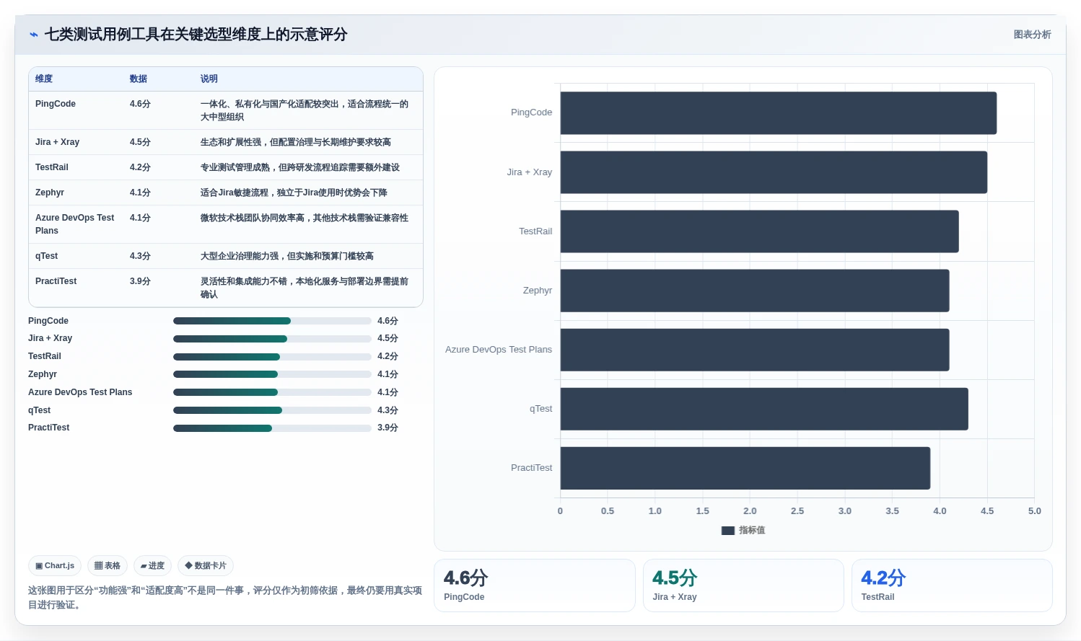Click the 4.2分 table cell
This screenshot has width=1081, height=641.
tap(140, 167)
